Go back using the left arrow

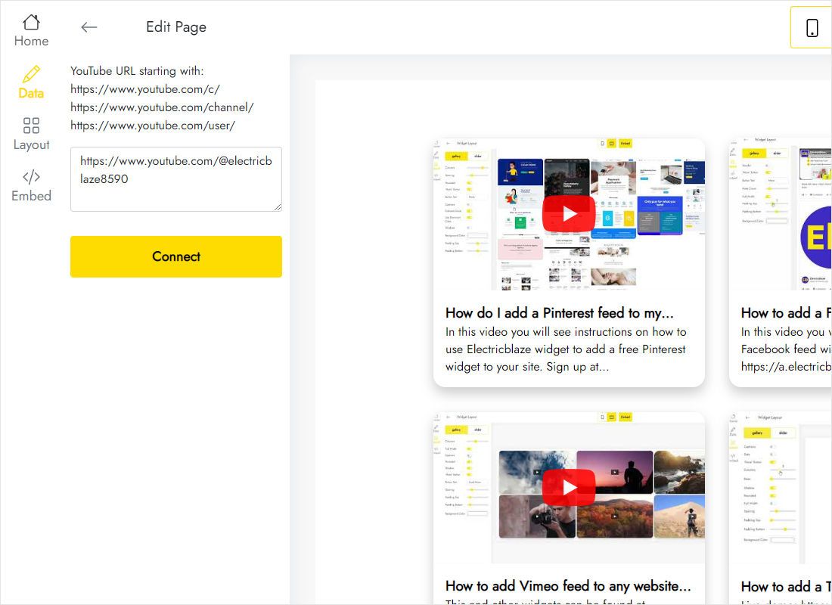[89, 27]
